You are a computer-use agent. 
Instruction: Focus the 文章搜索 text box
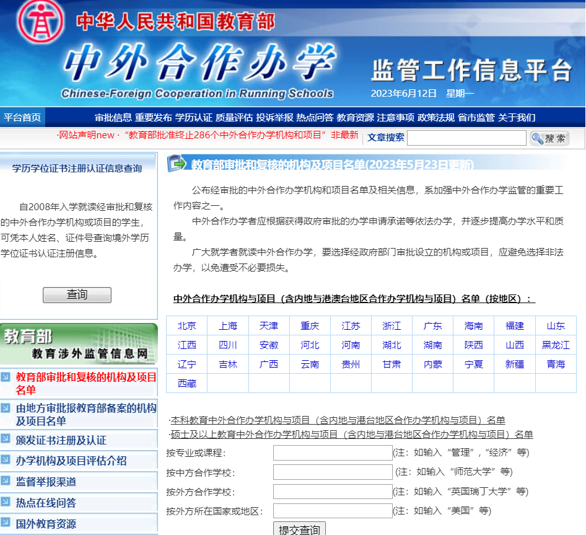[467, 138]
